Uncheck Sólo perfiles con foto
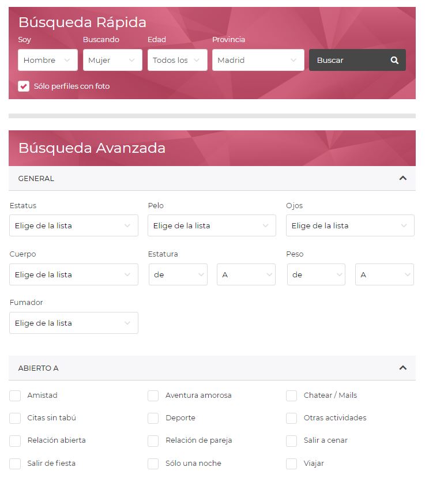 tap(24, 86)
